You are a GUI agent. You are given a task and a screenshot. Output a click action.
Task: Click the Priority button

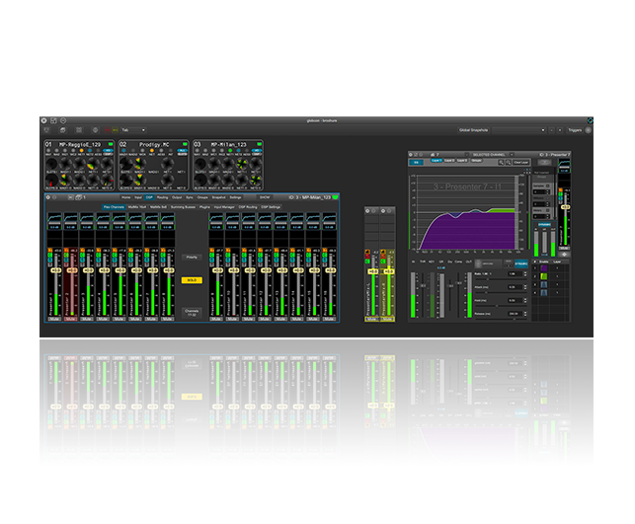tap(193, 257)
